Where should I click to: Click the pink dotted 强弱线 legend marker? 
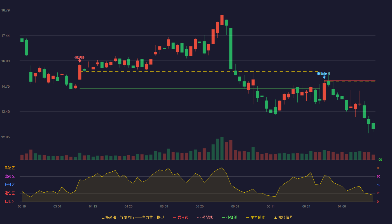coord(199,218)
